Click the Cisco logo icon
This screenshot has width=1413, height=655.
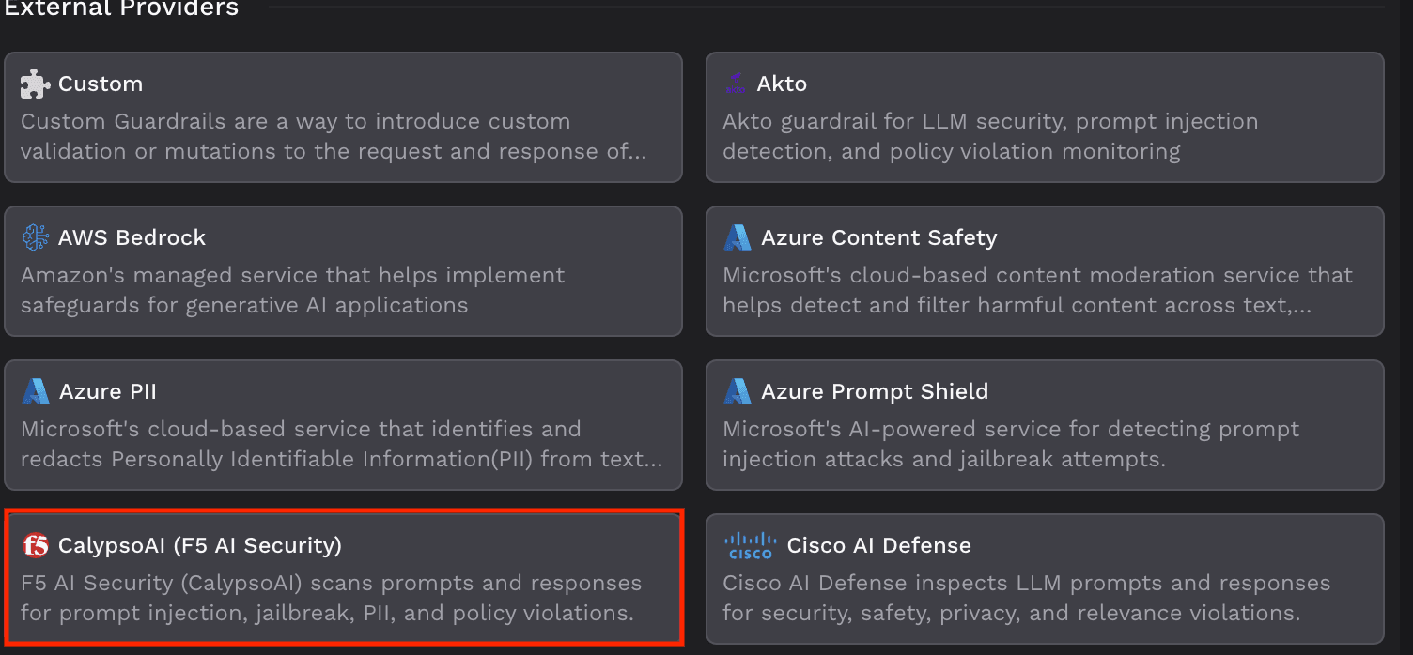pyautogui.click(x=751, y=545)
